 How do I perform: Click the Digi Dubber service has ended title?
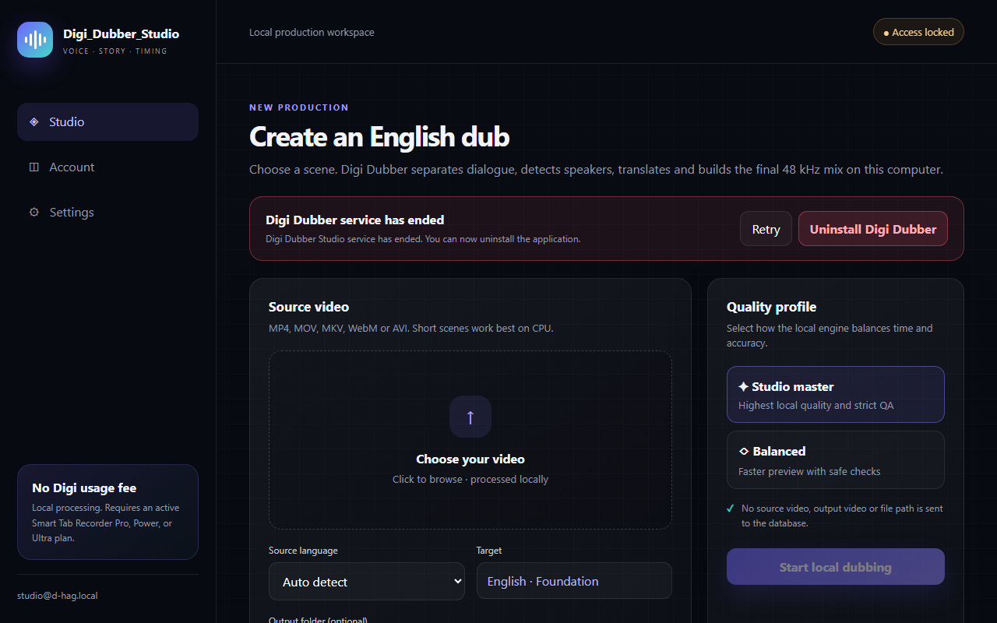(355, 220)
